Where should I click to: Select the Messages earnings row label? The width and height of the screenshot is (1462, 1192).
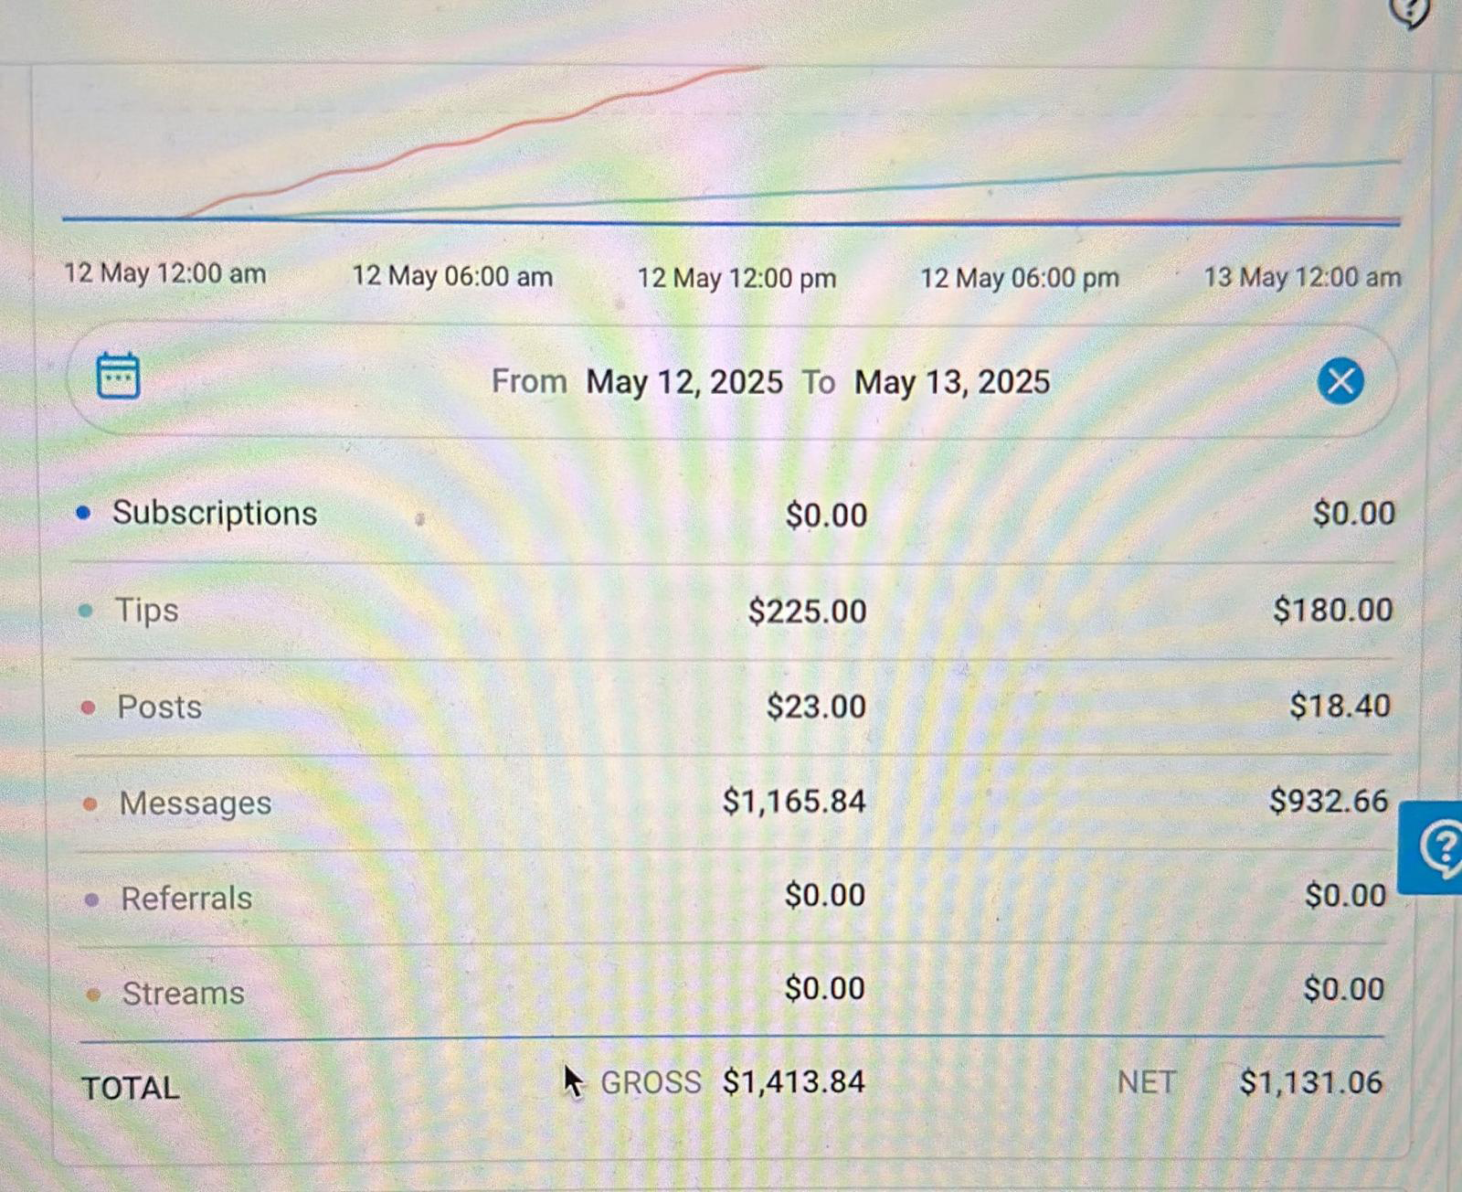pyautogui.click(x=196, y=803)
